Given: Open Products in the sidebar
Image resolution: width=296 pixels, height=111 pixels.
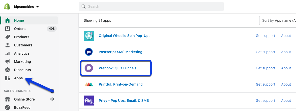Looking at the screenshot, I should coord(22,37).
